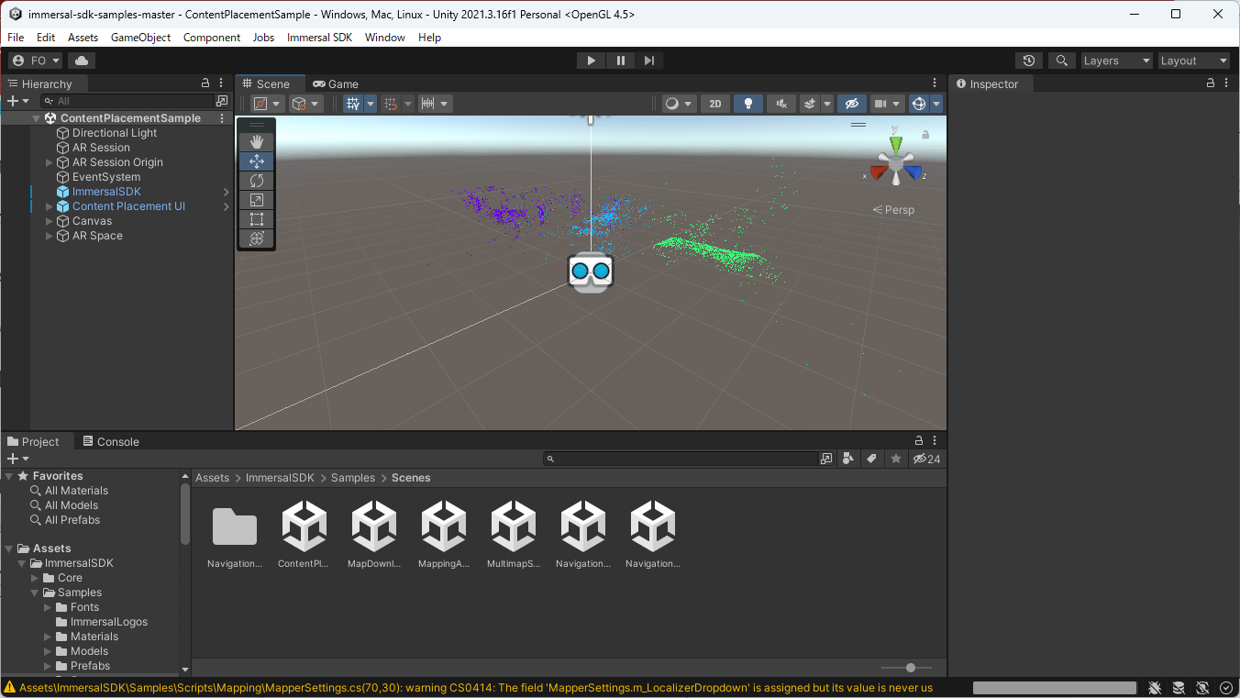Expand the Canvas object in Hierarchy
The width and height of the screenshot is (1240, 698).
(x=50, y=221)
